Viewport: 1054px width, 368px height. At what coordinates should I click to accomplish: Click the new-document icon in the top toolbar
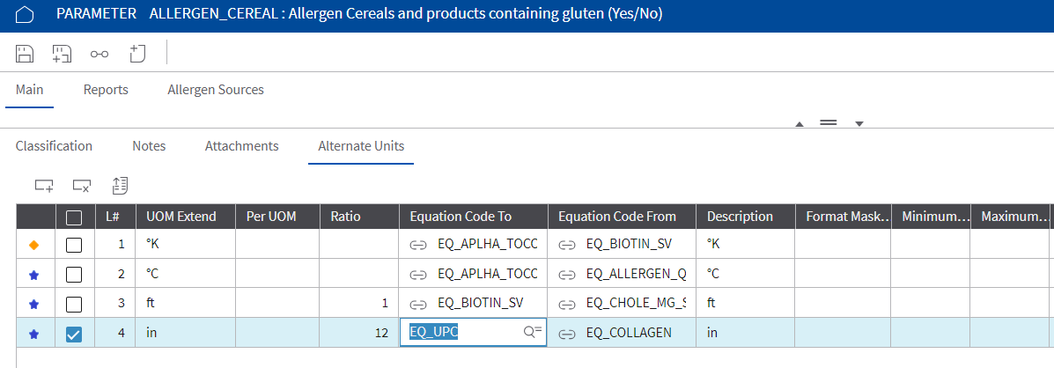(136, 54)
